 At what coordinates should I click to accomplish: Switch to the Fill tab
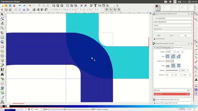click(x=156, y=47)
